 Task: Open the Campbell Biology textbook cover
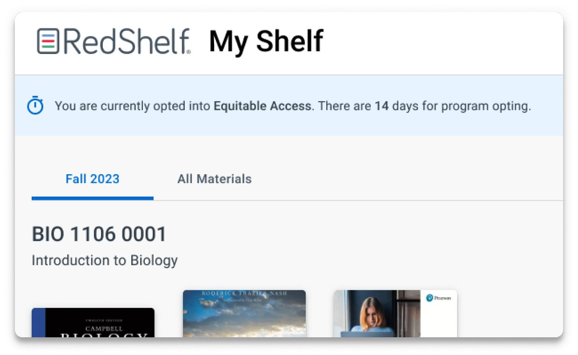(93, 324)
